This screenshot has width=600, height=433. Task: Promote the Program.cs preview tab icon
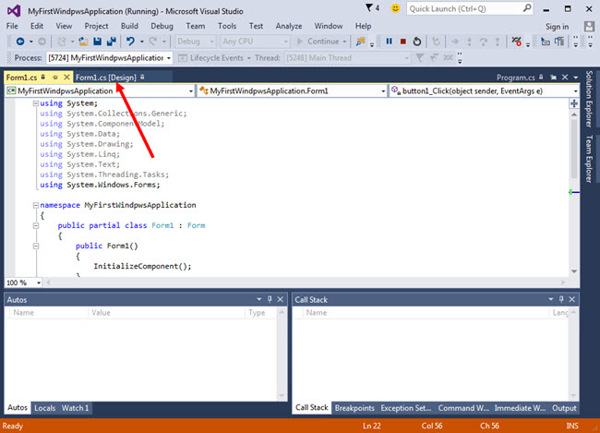(x=553, y=78)
